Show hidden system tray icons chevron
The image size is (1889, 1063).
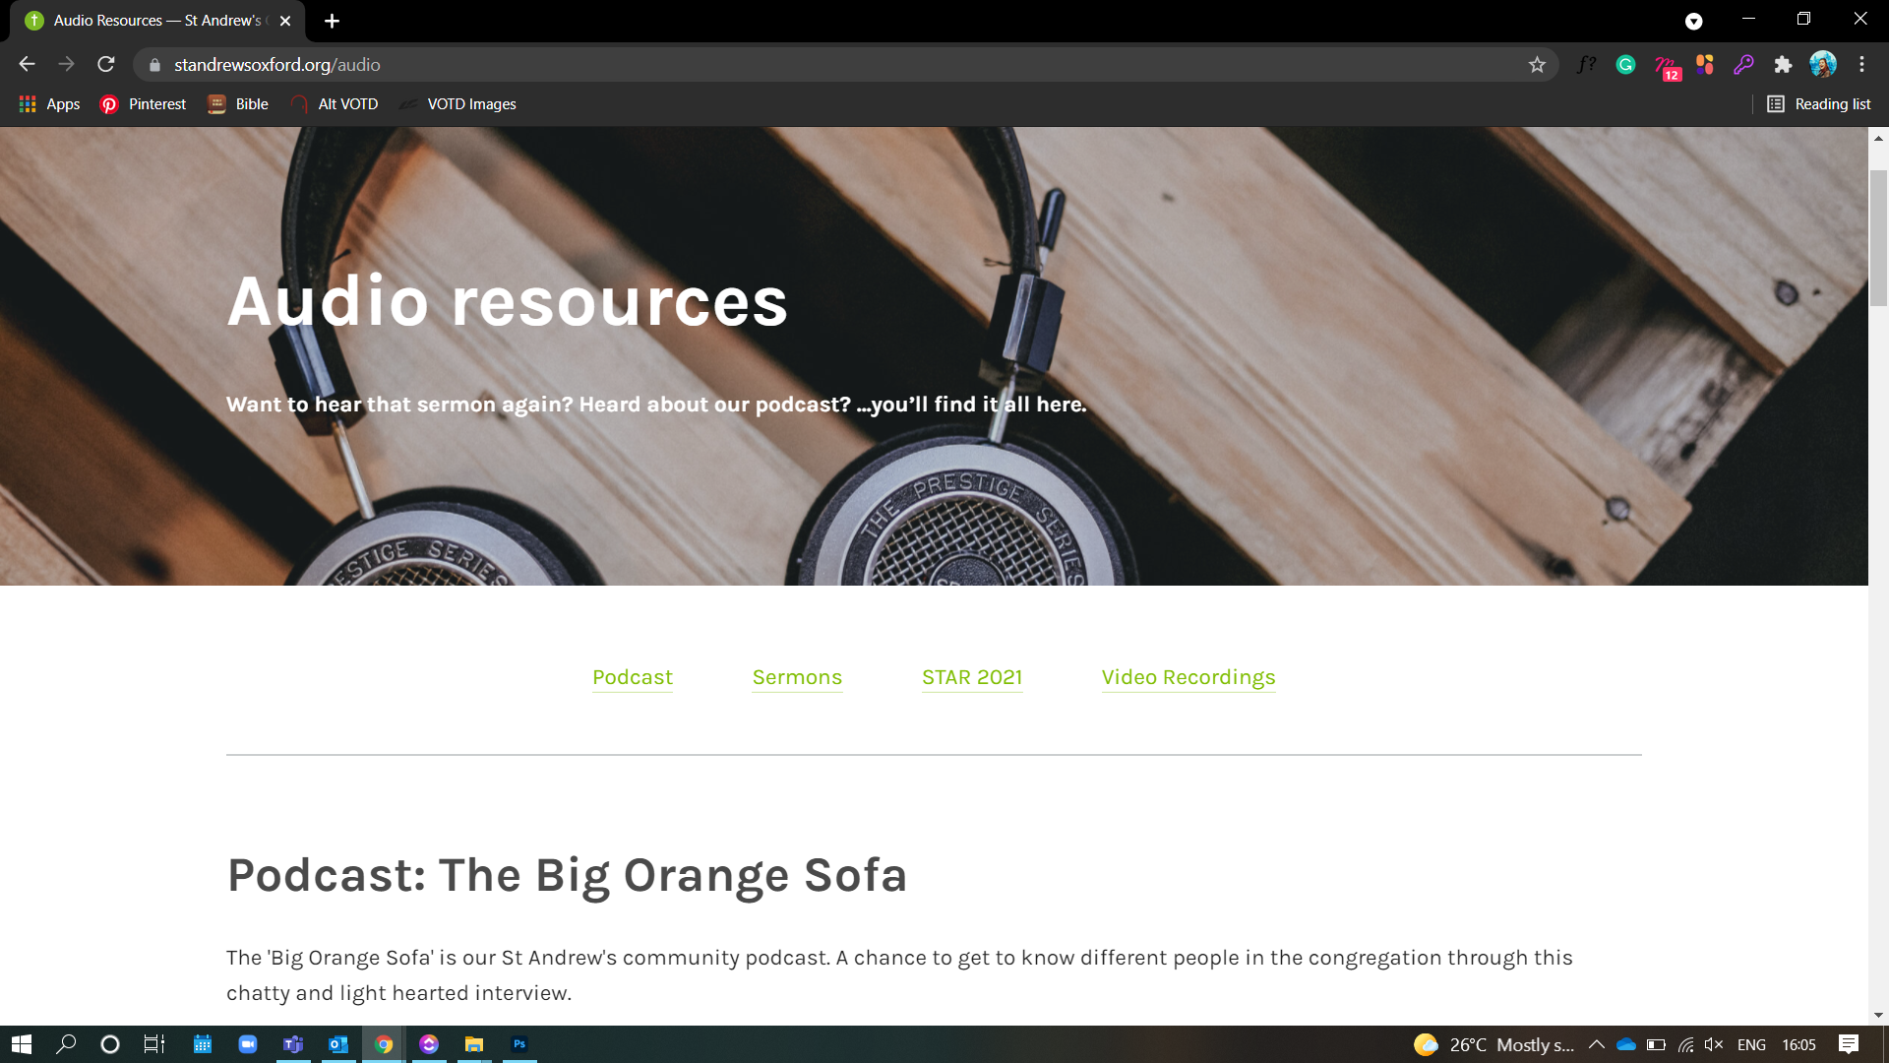1596,1044
